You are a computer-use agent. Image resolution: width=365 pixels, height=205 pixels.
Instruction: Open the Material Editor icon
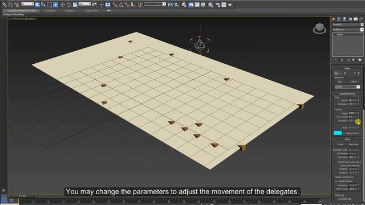click(x=210, y=5)
